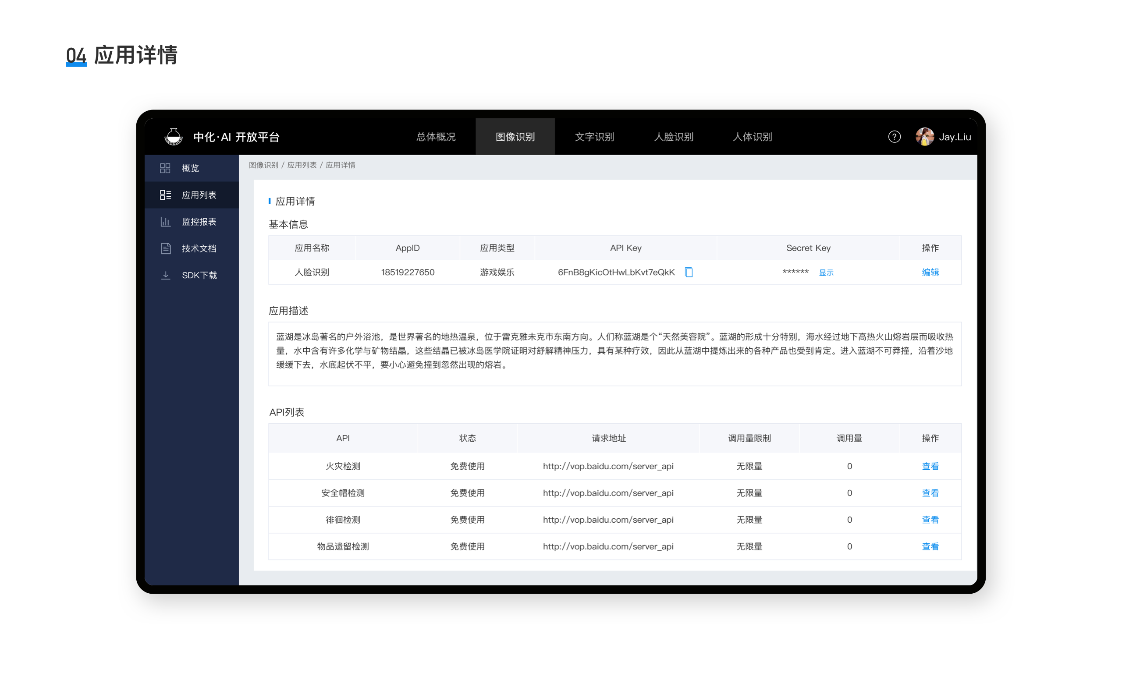Copy the API Key with clipboard icon
Screen dimensions: 1122x673
(689, 272)
